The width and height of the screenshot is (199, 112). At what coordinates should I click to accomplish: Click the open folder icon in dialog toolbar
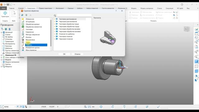[22, 15]
